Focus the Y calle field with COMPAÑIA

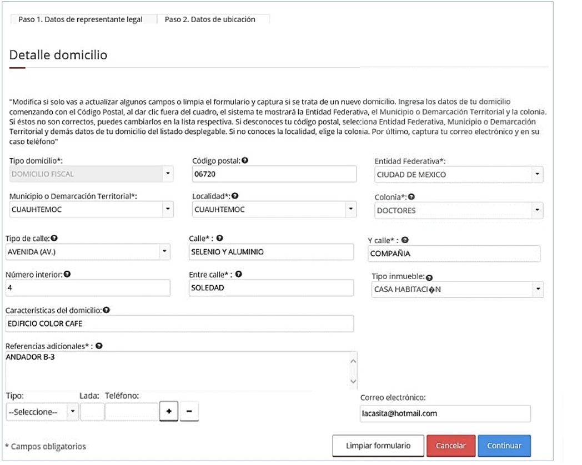coord(454,254)
